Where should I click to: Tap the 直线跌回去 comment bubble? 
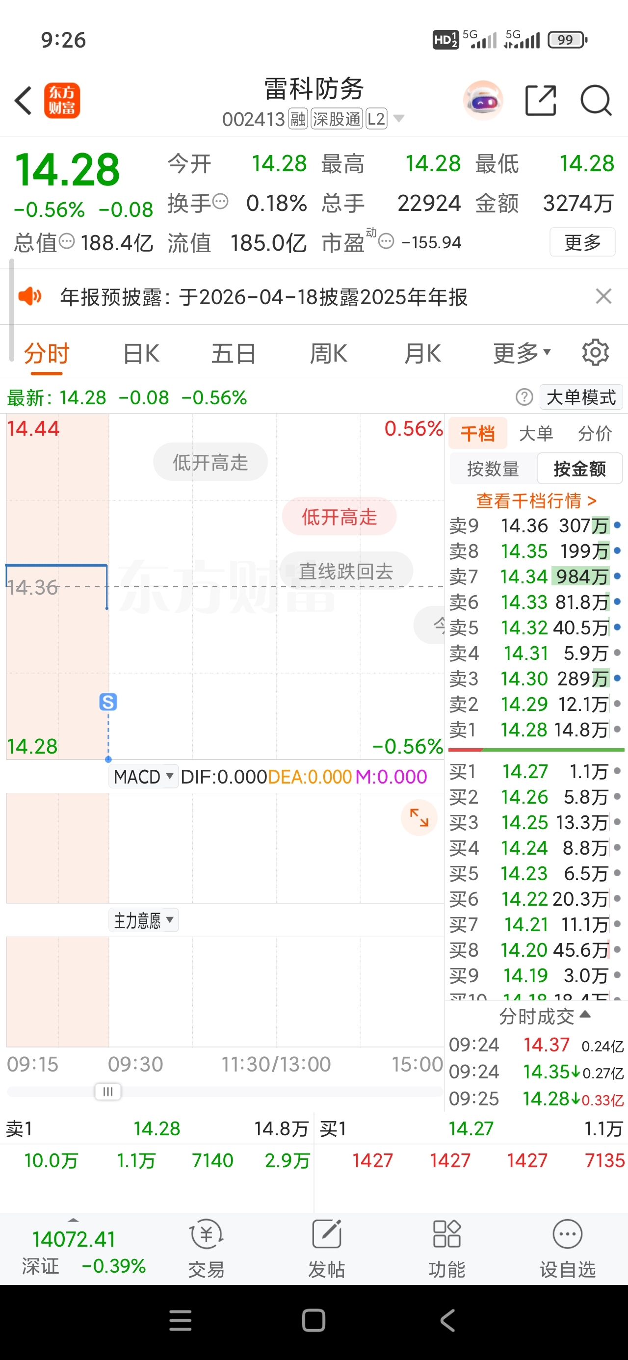[346, 571]
